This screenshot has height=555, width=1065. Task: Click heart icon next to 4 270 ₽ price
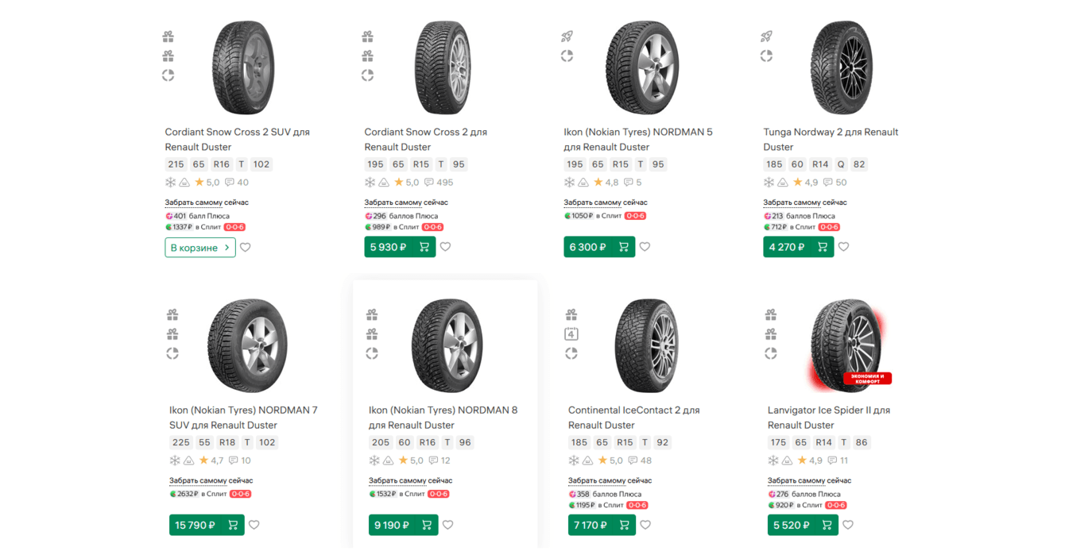(x=843, y=247)
